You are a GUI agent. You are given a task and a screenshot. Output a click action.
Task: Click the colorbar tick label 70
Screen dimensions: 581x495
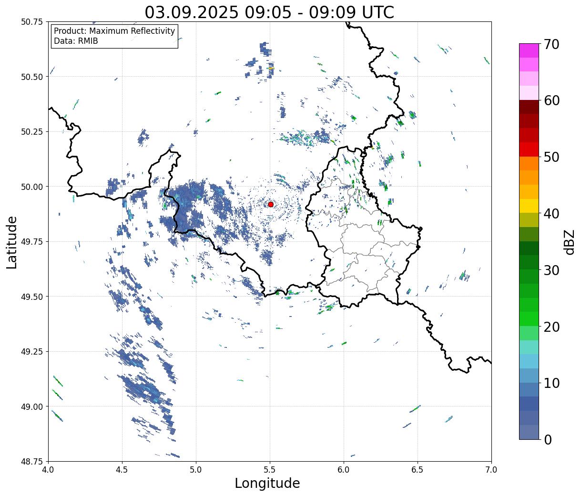[552, 44]
